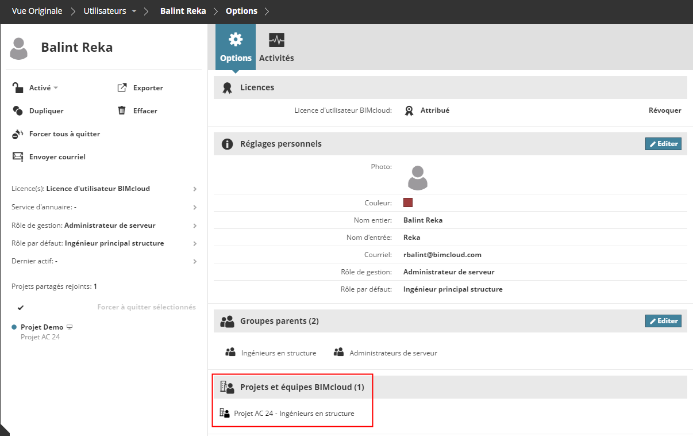The image size is (693, 436).
Task: Open the Utilisateurs breadcrumb dropdown arrow
Action: click(134, 12)
